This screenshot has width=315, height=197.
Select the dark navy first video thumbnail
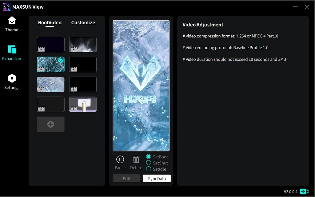click(x=51, y=45)
